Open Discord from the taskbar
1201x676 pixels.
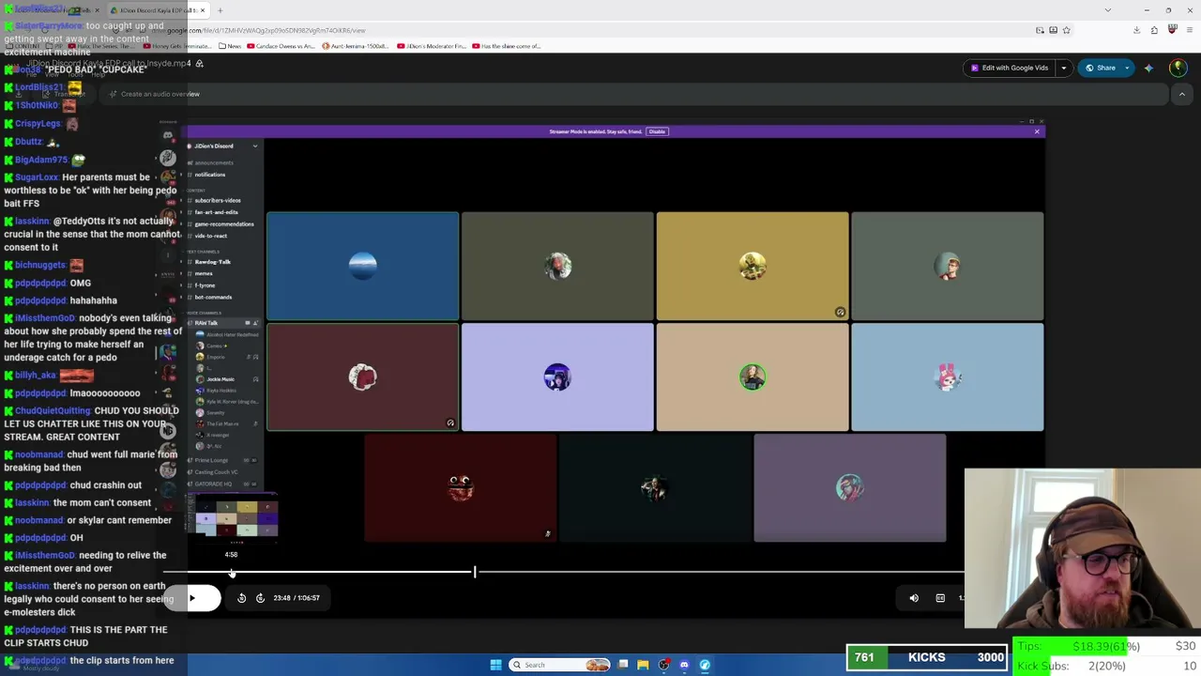pos(684,665)
